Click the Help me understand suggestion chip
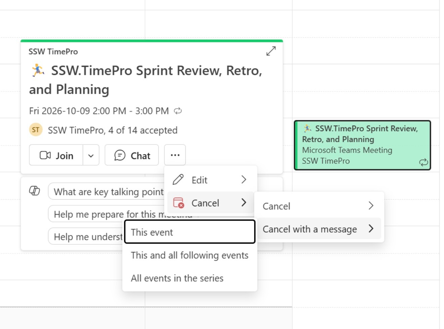Screen dimensions: 444x329 pos(86,237)
